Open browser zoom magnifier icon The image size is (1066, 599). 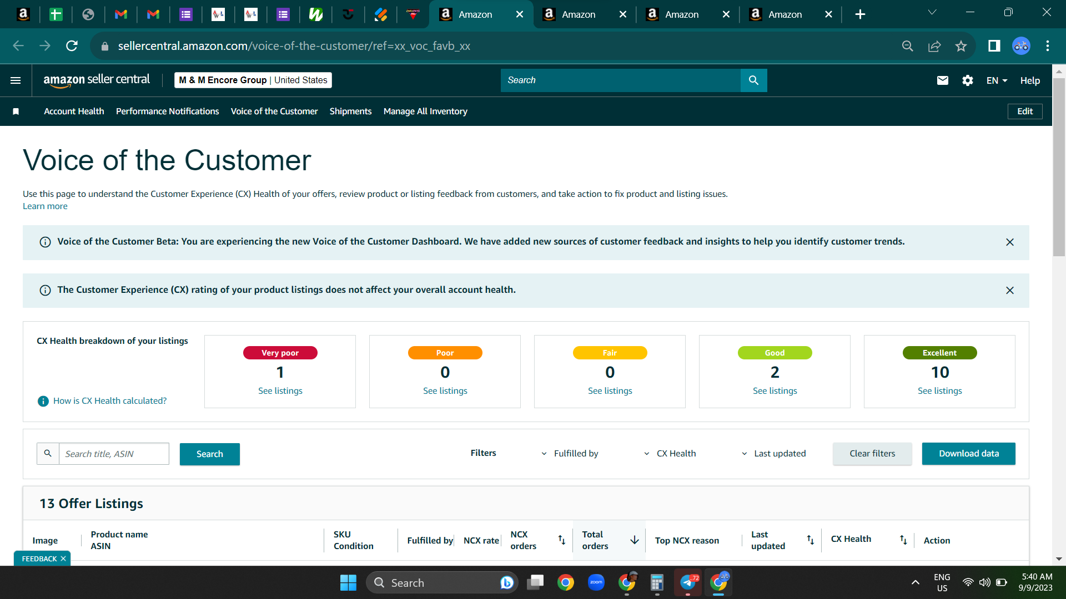(x=908, y=46)
